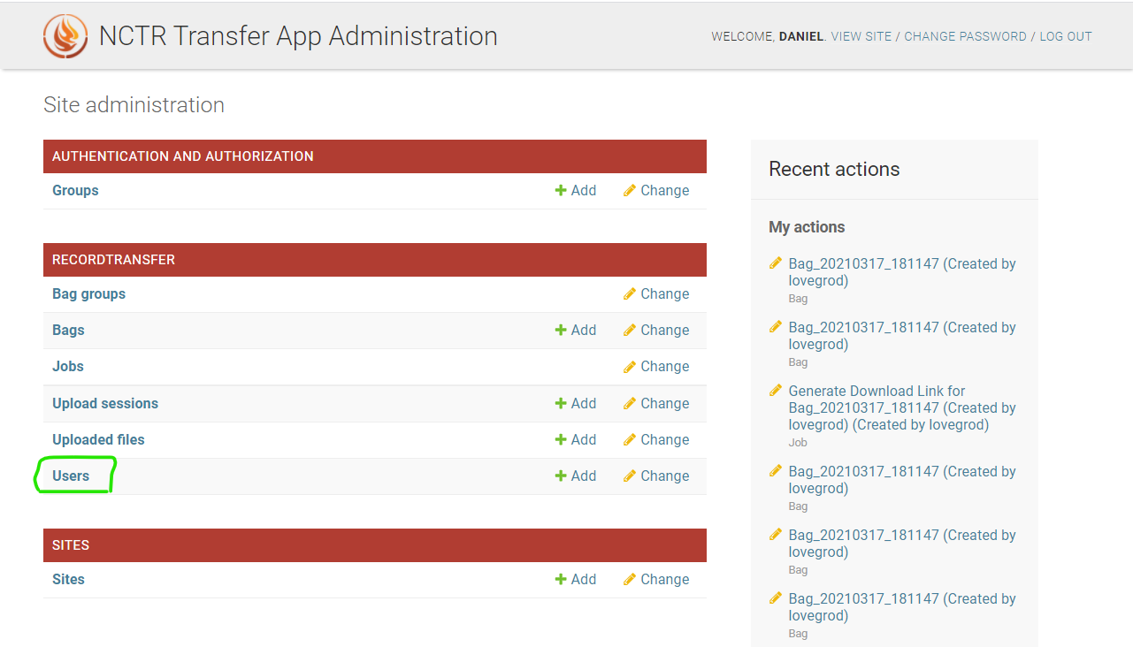
Task: Click the pencil icon in Uploaded files row
Action: point(630,439)
